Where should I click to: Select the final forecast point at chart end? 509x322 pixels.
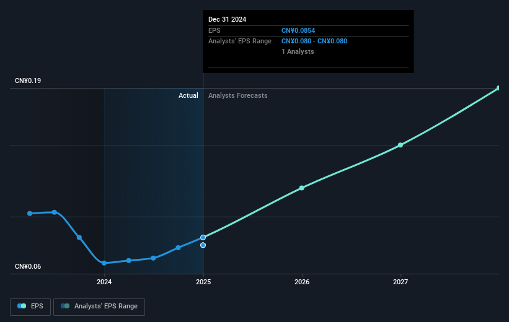pyautogui.click(x=498, y=88)
